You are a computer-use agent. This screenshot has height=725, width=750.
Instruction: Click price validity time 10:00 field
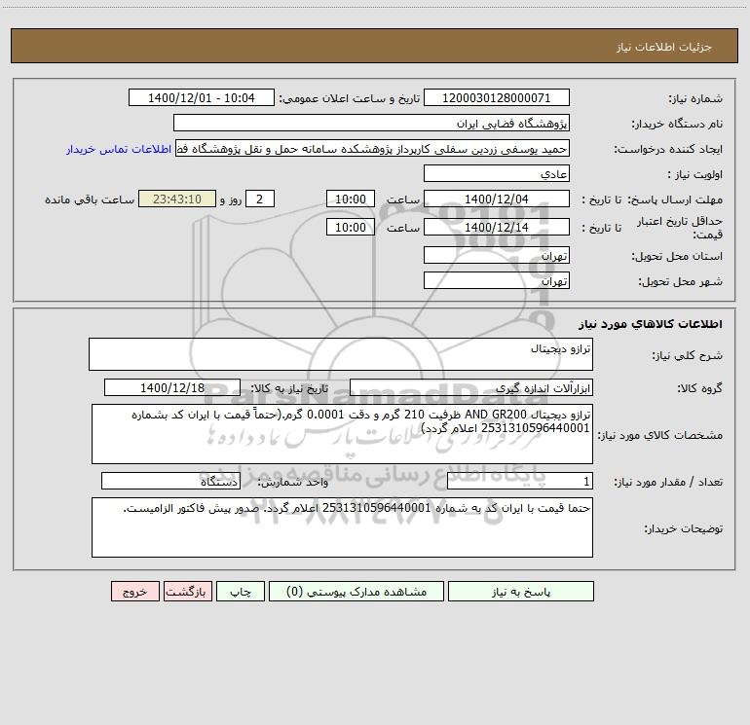click(x=350, y=227)
